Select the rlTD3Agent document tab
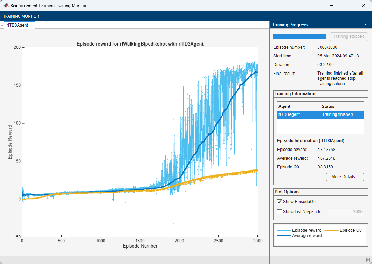 18,25
